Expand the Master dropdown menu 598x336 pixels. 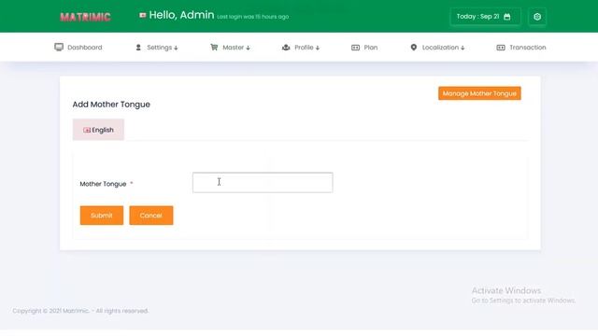230,48
